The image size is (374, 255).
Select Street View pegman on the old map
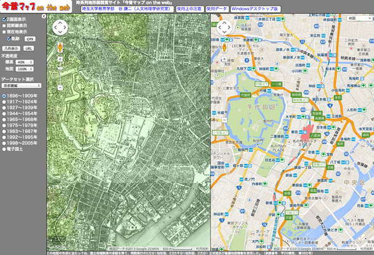60,47
